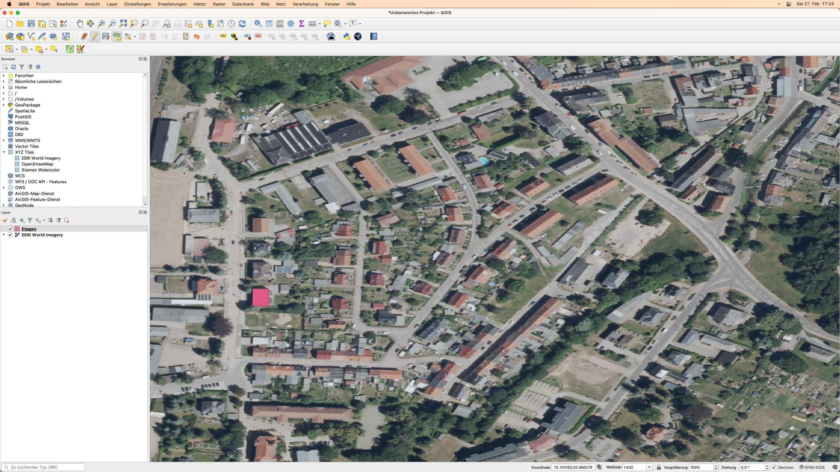Toggle the Zeichnen render checkbox
840x472 pixels.
pos(774,467)
